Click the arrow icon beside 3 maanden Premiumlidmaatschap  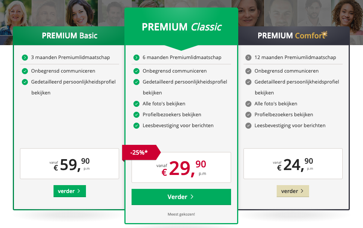click(x=25, y=58)
